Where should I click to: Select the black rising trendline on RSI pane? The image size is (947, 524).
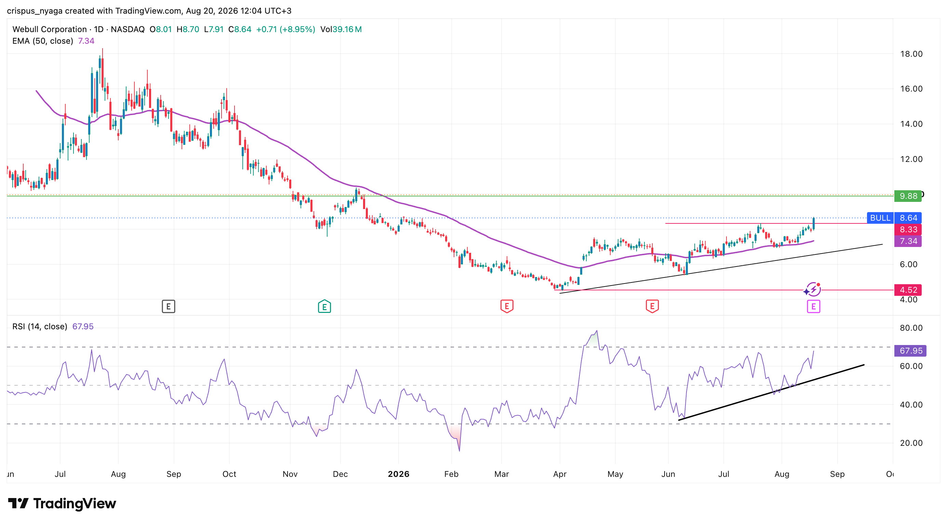(x=771, y=392)
